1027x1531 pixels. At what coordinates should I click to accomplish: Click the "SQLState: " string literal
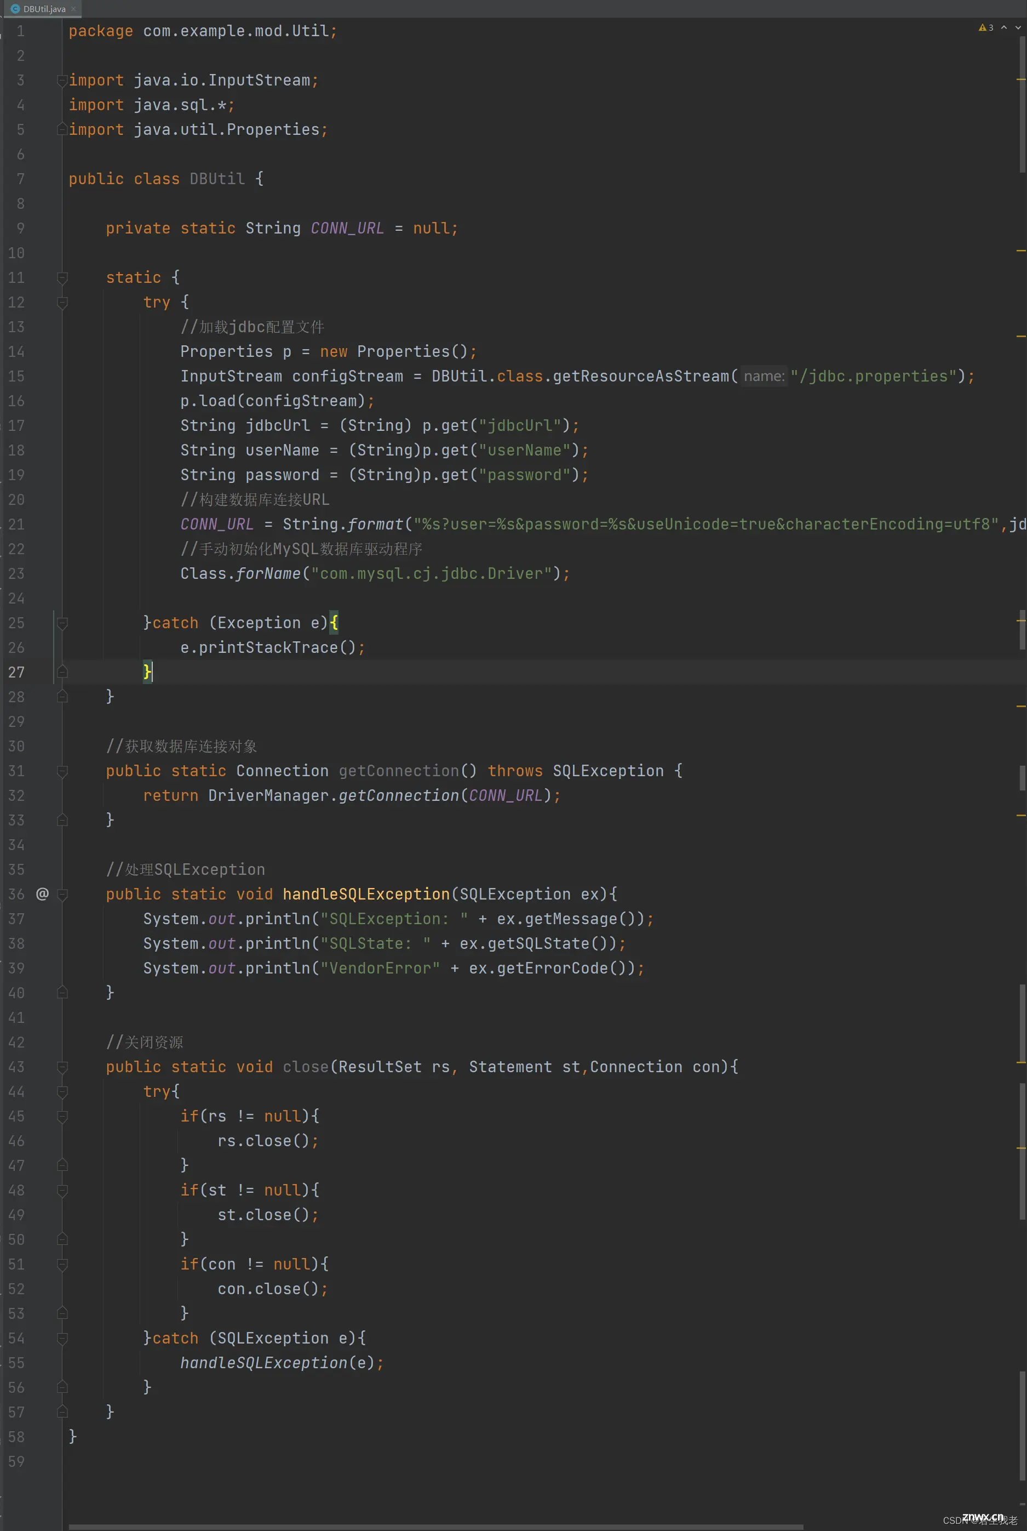point(375,944)
